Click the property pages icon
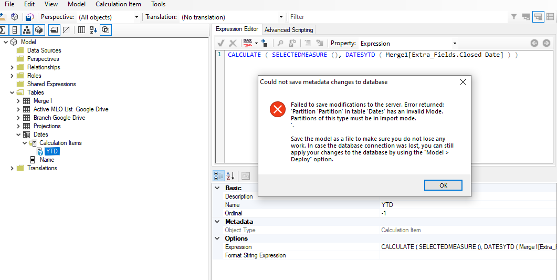557x280 pixels. pyautogui.click(x=246, y=175)
